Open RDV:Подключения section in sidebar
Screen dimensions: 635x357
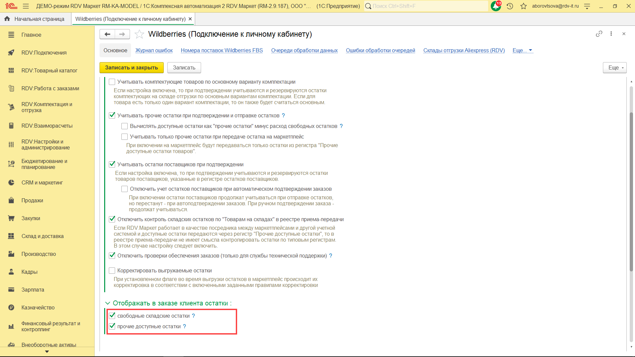click(x=44, y=53)
